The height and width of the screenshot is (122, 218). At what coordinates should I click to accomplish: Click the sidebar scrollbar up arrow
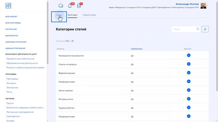click(48, 1)
